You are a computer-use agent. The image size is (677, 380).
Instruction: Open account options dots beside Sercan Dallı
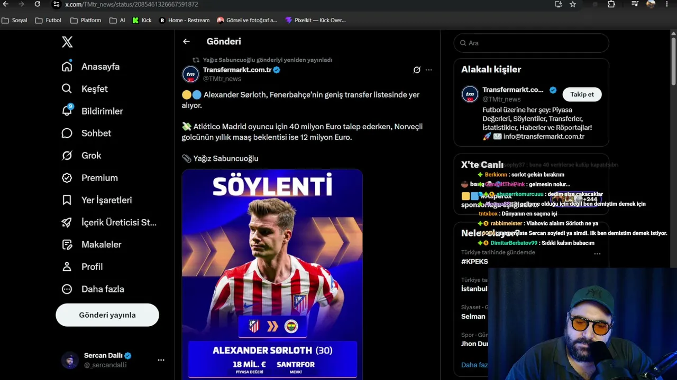click(x=161, y=360)
